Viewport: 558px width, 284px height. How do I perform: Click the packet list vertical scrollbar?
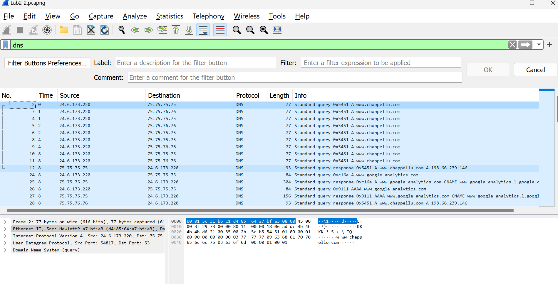(557, 109)
